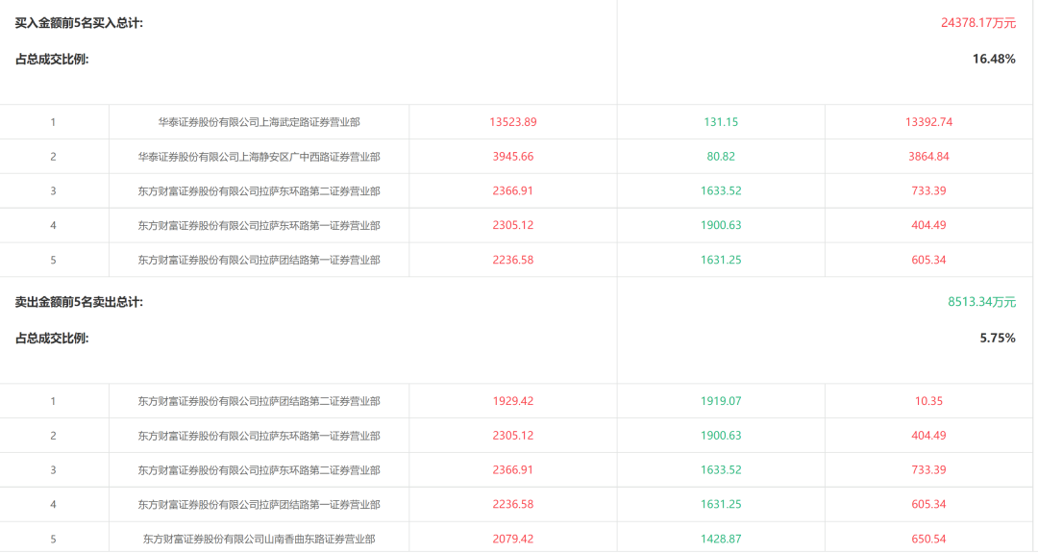Click net amount 3864.84

point(928,157)
